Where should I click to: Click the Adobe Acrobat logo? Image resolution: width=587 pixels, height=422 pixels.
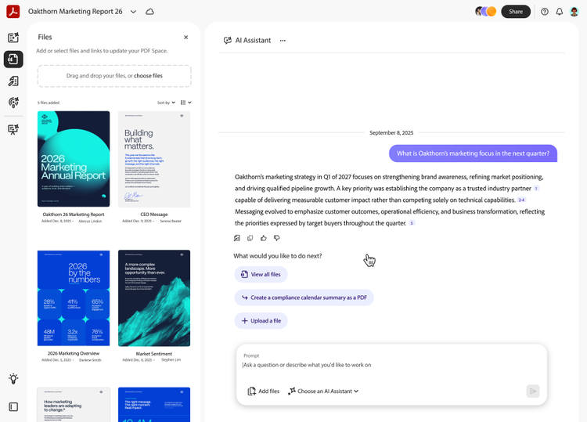13,12
